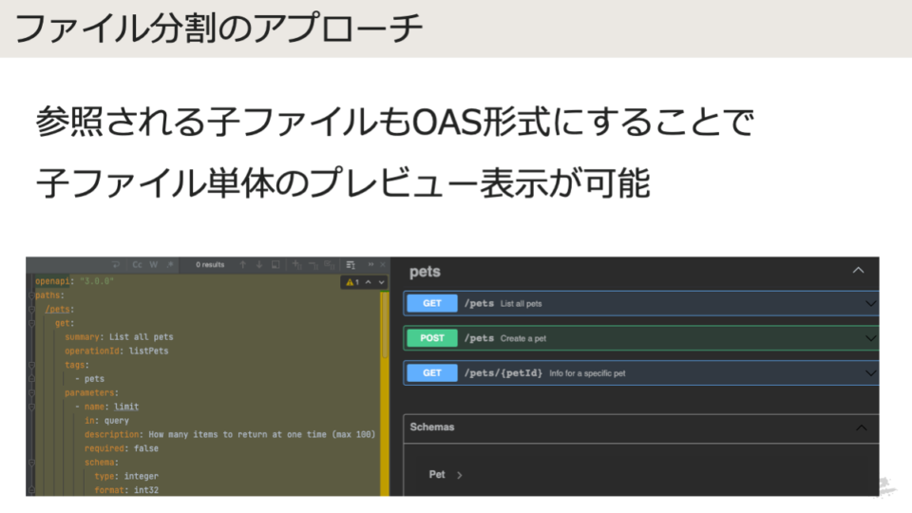
Task: Click the underlined 'limit' parameter name
Action: tap(126, 408)
